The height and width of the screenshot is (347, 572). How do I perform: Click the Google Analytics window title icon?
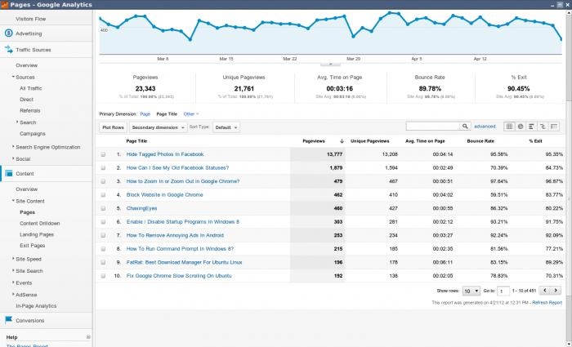(4, 5)
